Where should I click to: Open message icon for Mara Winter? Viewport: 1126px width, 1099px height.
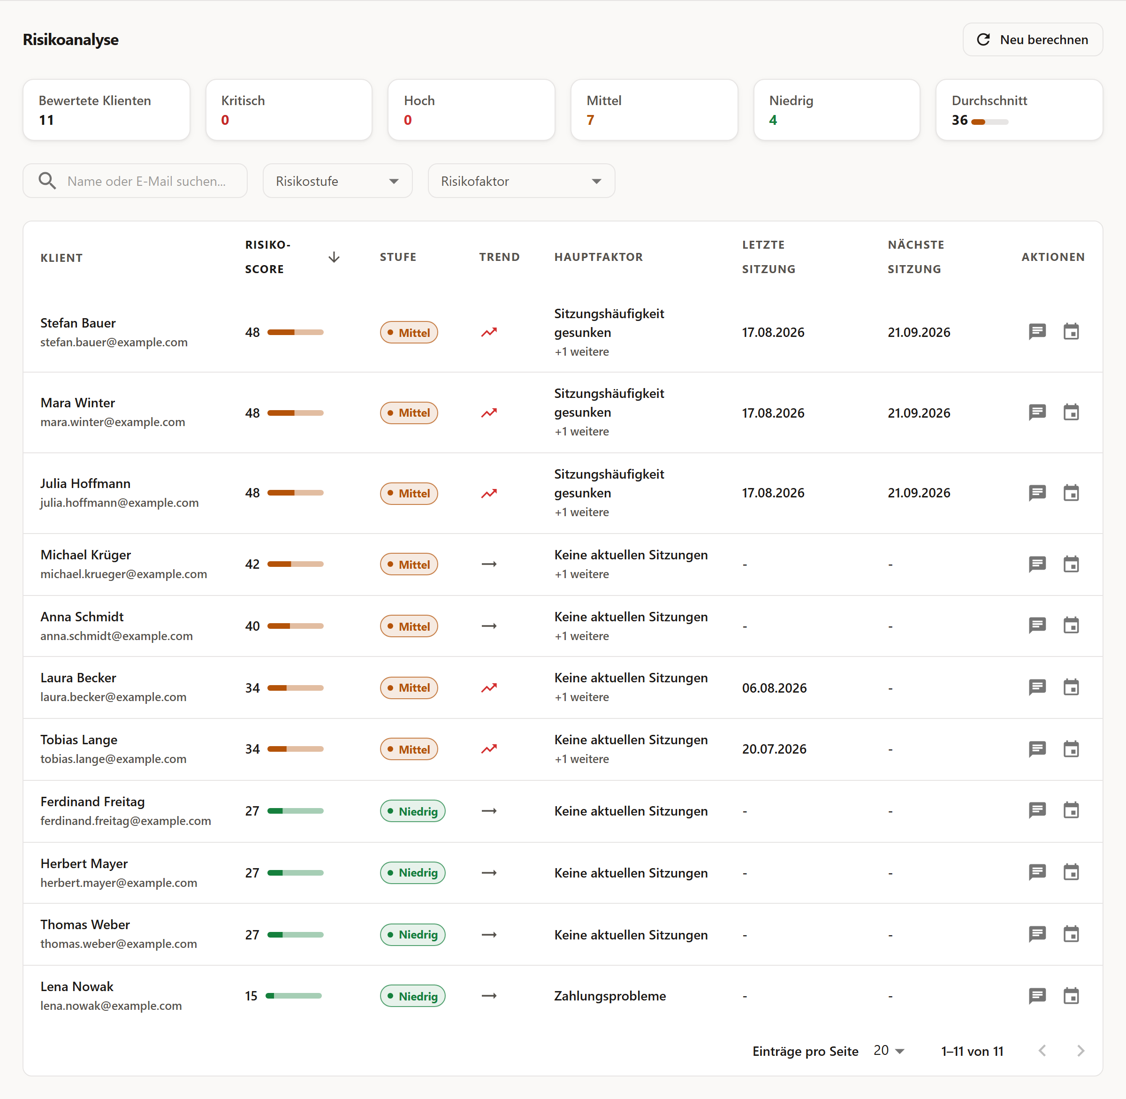pyautogui.click(x=1037, y=412)
